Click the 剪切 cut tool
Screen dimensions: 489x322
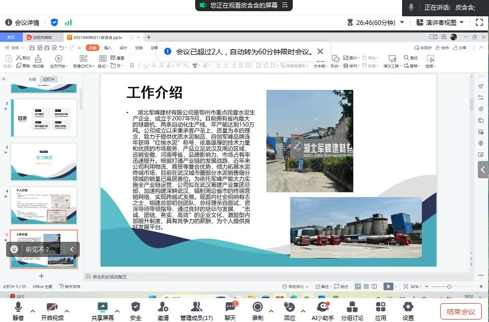[x=23, y=58]
